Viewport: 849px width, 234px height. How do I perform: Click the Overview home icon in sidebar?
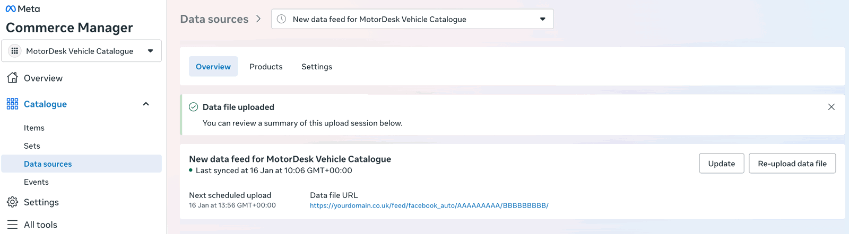pos(13,78)
